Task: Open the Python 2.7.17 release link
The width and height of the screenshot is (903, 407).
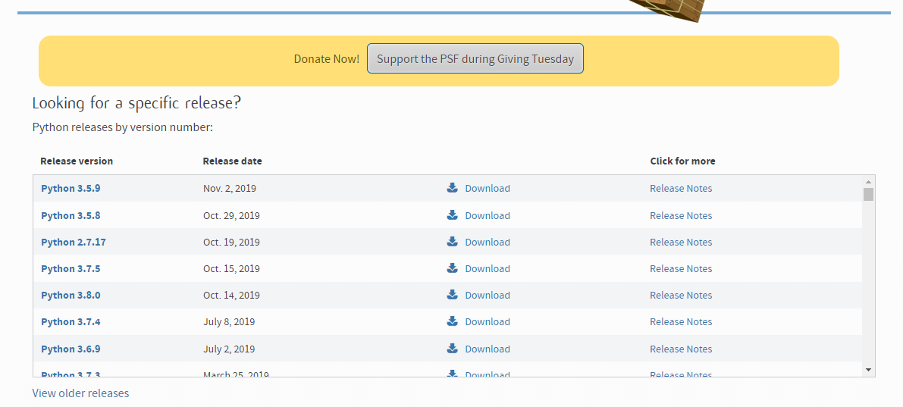Action: point(73,242)
